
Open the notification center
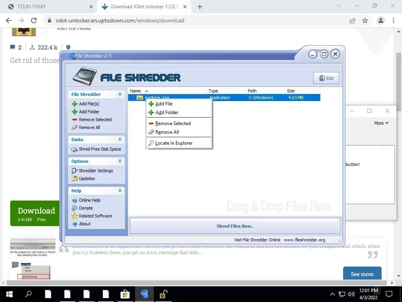pos(389,294)
